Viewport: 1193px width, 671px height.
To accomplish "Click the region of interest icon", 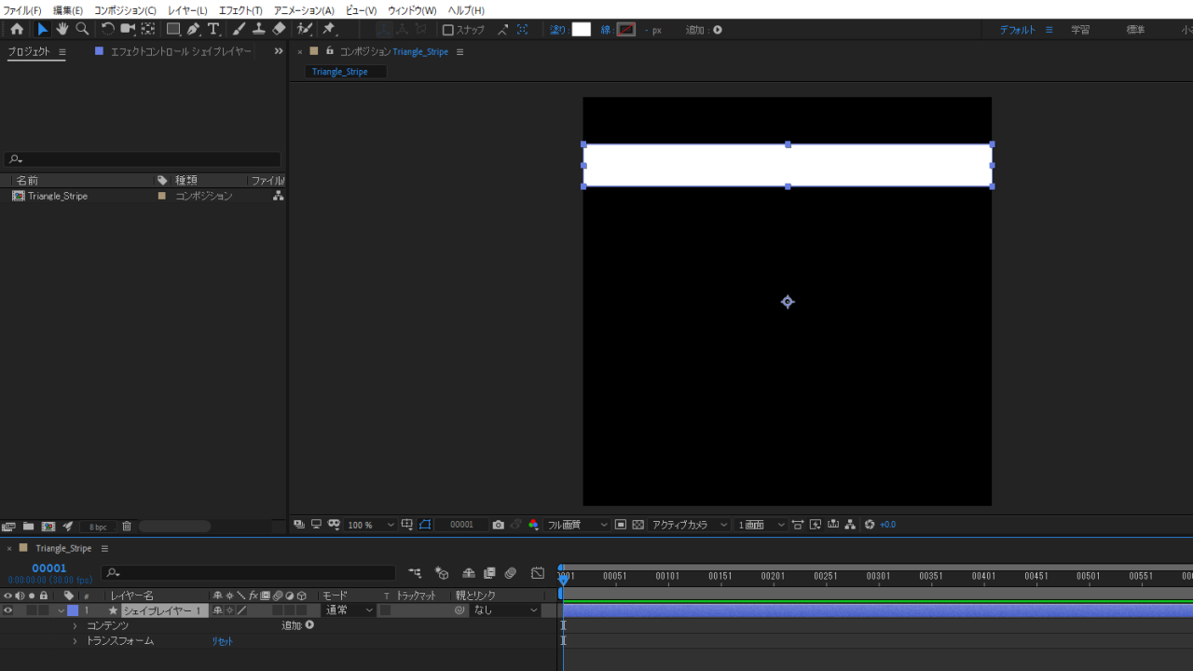I will pos(621,525).
